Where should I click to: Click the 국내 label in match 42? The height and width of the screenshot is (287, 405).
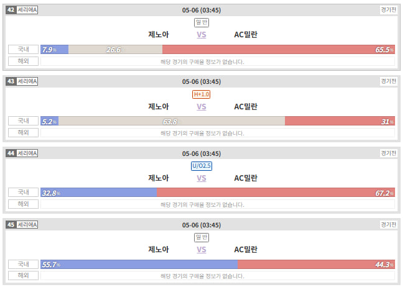[x=23, y=49]
